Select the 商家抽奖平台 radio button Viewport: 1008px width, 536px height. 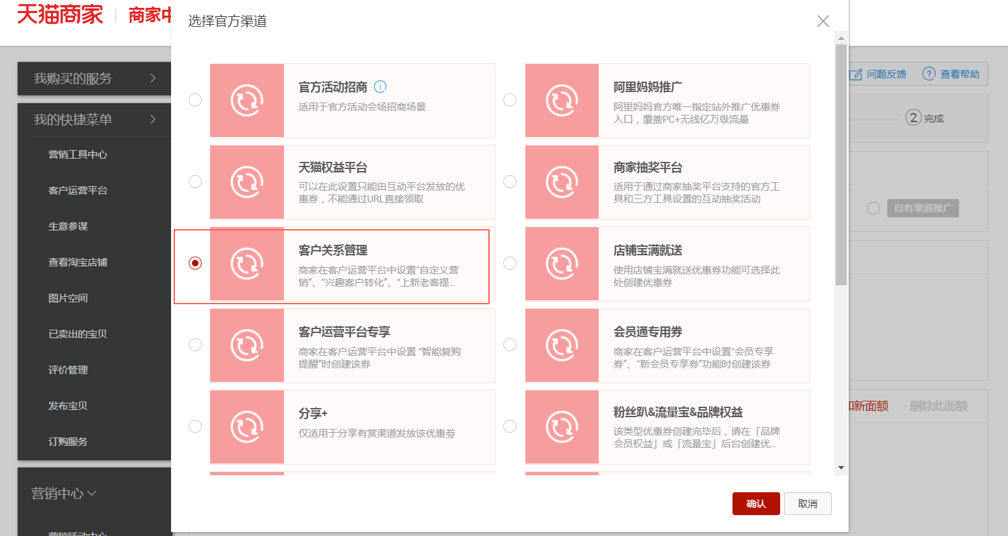[510, 181]
